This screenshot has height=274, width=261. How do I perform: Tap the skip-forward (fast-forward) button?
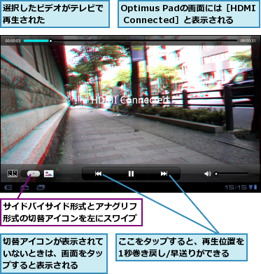point(164,174)
